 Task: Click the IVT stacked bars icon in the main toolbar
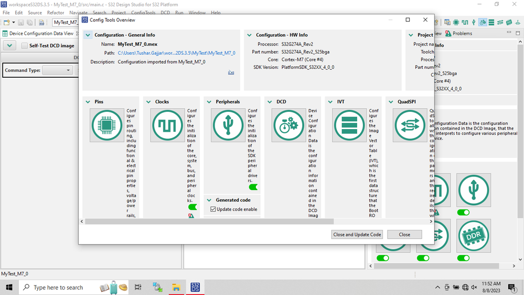coord(491,23)
